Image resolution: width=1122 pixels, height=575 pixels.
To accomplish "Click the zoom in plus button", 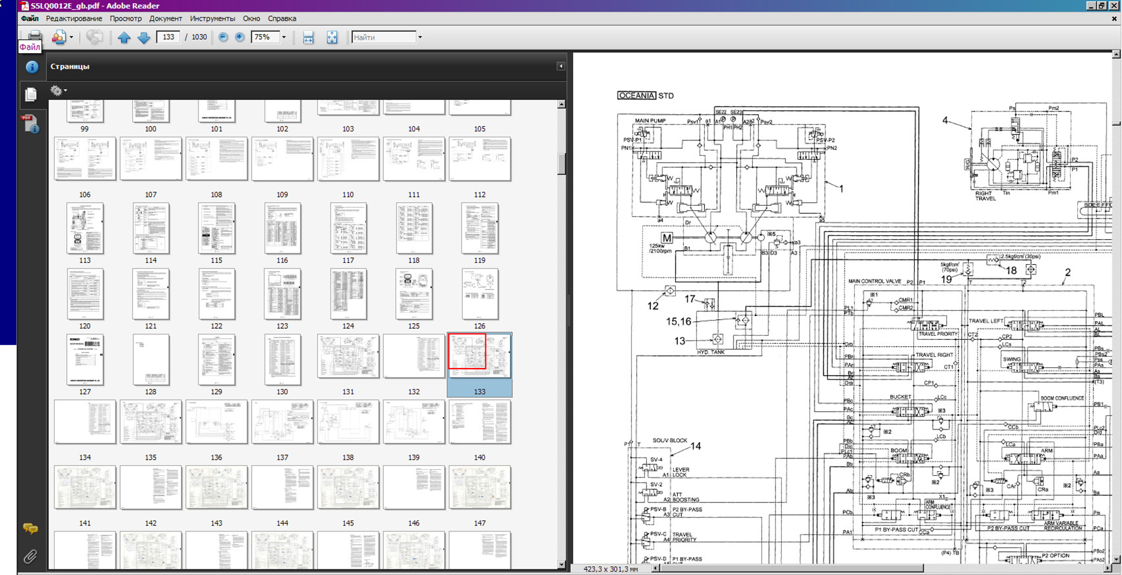I will click(239, 37).
